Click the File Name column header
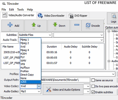The image size is (118, 100). [x=8, y=46]
